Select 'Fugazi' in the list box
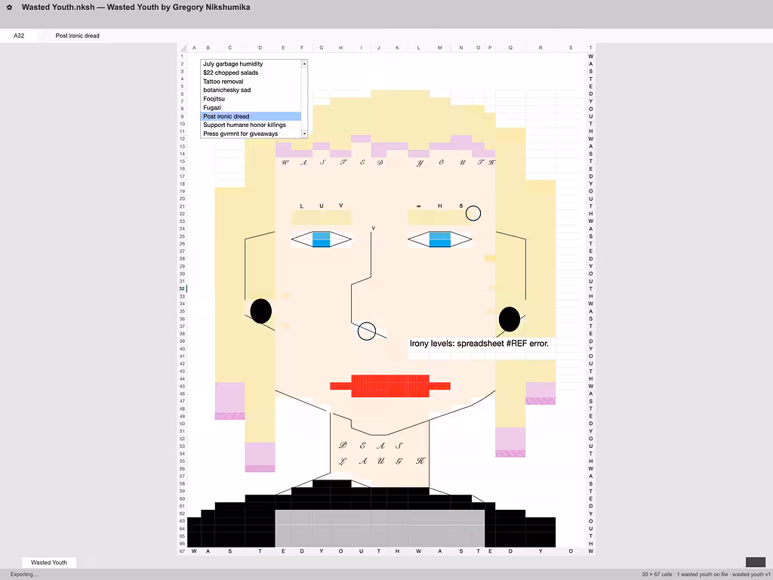 pos(251,107)
